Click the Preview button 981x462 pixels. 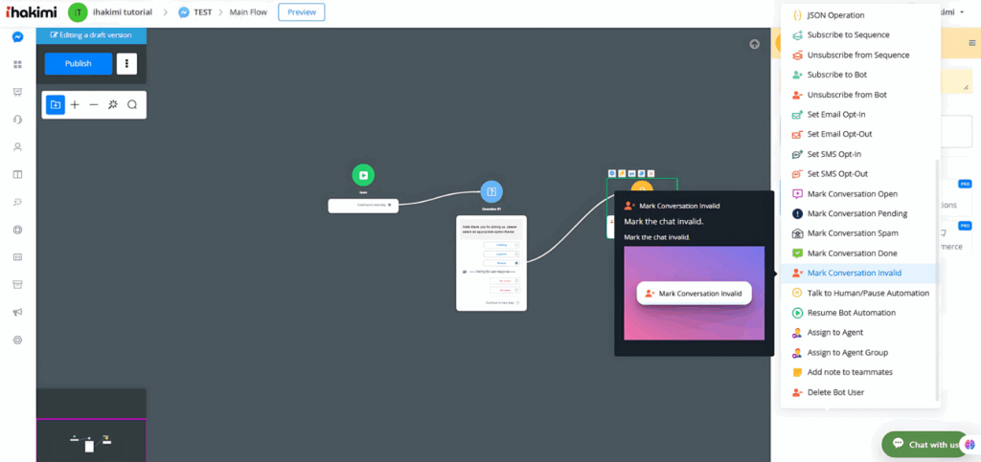click(x=301, y=12)
